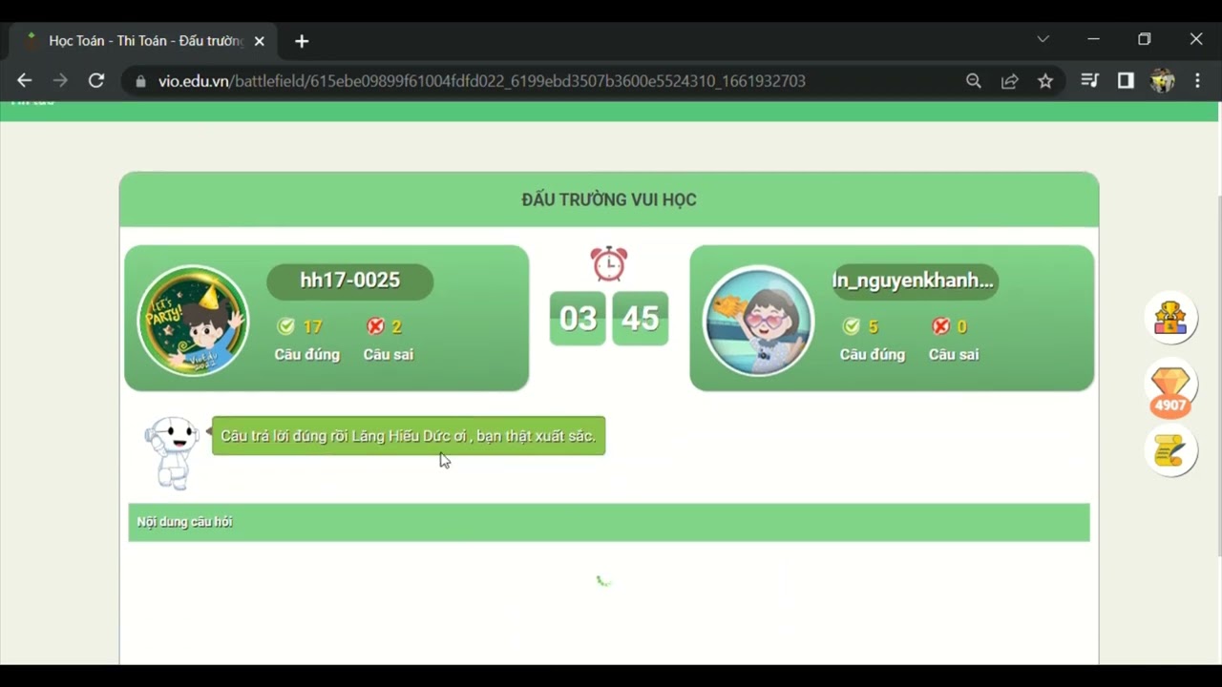Open the zoom magnifier icon in address bar
The height and width of the screenshot is (687, 1222).
[973, 81]
